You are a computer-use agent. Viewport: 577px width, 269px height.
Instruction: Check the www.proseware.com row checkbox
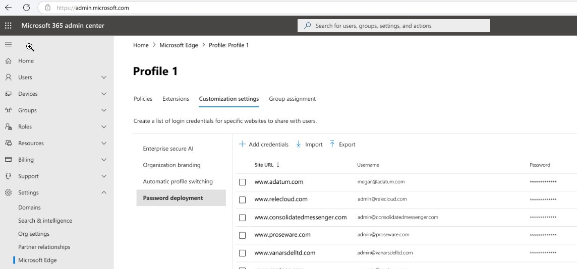click(242, 235)
